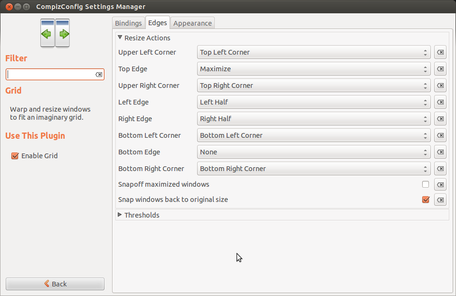
Task: Click the Warp and resize windows description
Action: (50, 113)
